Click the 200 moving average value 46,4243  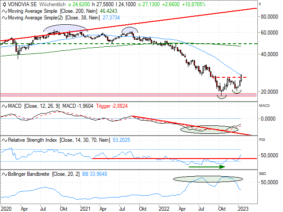click(x=108, y=11)
